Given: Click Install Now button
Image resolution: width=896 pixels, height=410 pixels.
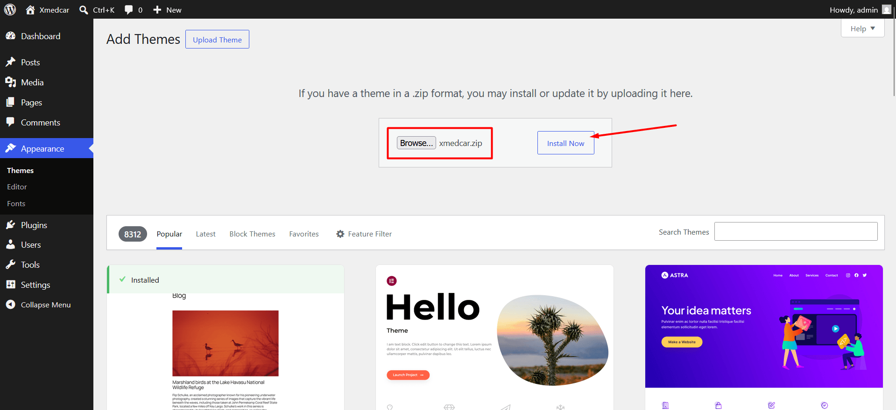Looking at the screenshot, I should pos(565,143).
